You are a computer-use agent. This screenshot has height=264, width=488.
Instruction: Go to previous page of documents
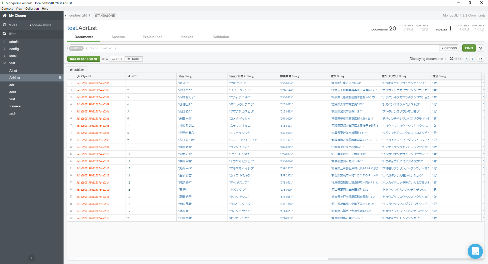coord(467,59)
